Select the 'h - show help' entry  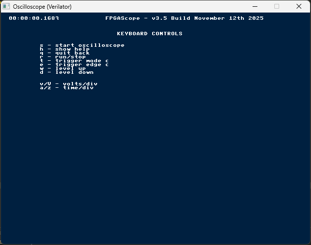pyautogui.click(x=65, y=49)
